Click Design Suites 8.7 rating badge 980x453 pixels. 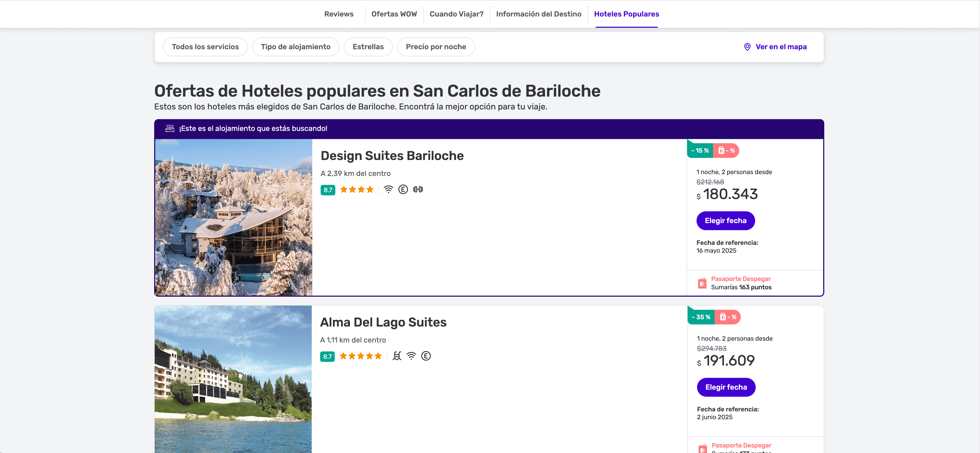click(x=327, y=190)
